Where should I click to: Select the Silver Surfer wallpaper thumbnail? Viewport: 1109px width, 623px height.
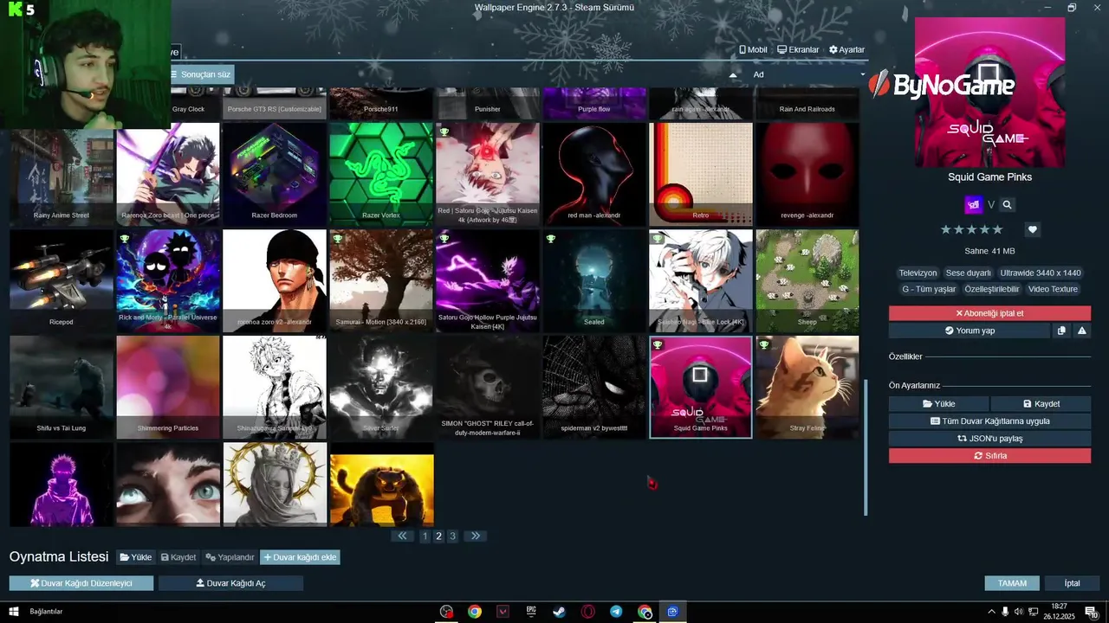[x=381, y=388]
